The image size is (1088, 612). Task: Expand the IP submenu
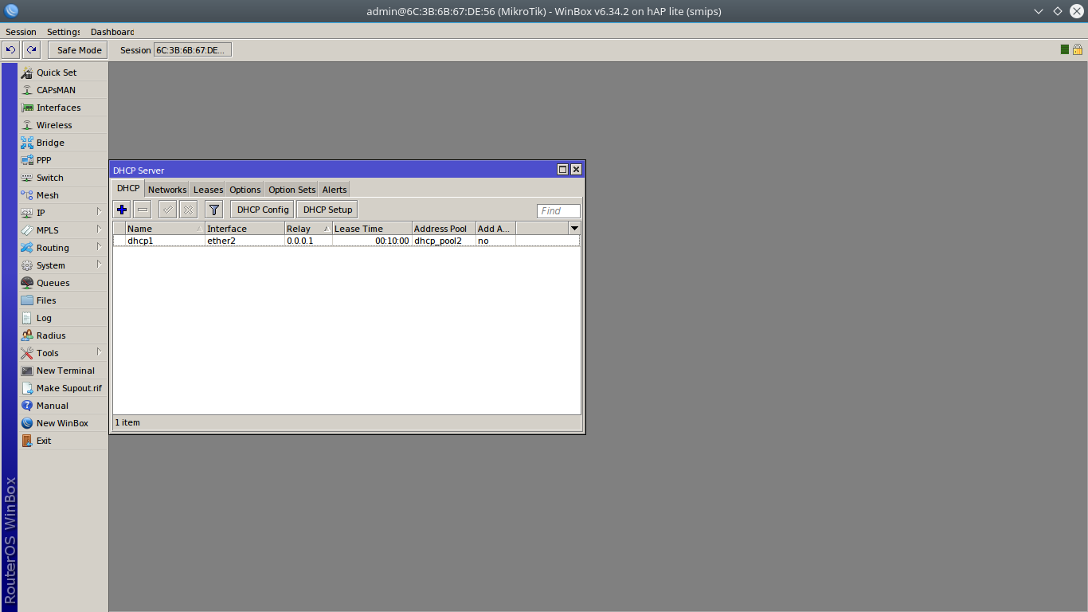[63, 213]
